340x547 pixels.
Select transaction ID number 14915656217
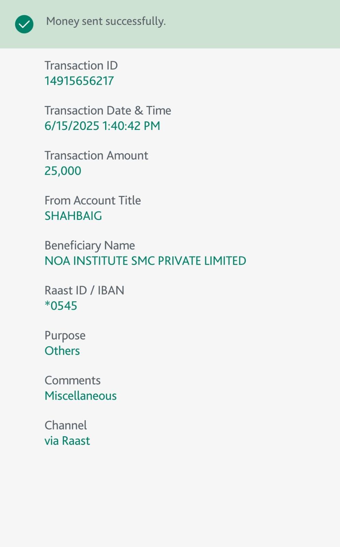coord(79,81)
